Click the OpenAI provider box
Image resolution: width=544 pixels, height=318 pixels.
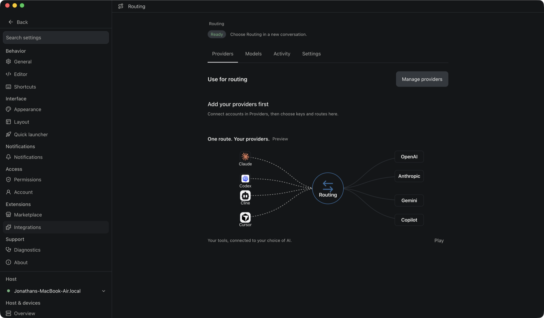click(409, 157)
